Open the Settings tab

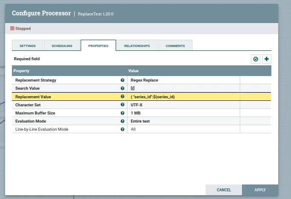[x=27, y=45]
